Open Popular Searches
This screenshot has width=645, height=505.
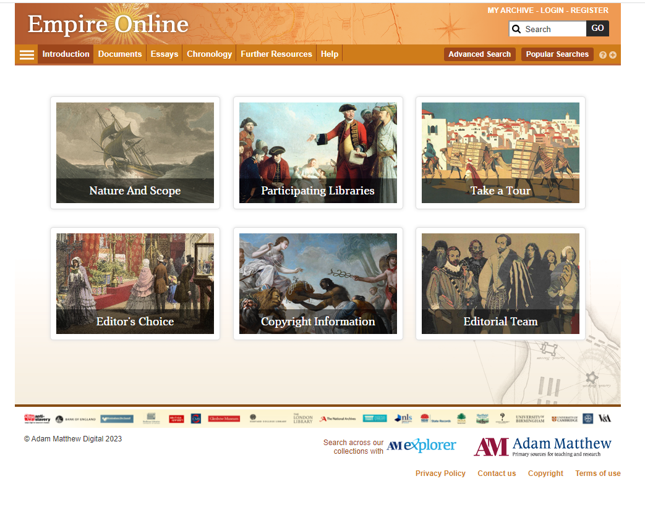tap(557, 54)
